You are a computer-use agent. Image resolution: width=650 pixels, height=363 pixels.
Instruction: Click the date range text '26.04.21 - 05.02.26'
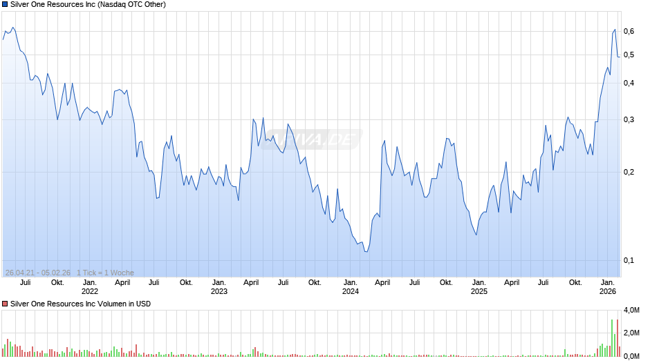(38, 273)
